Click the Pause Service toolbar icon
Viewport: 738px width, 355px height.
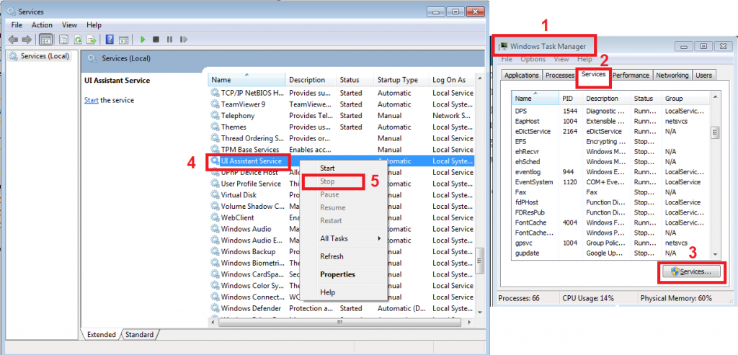(169, 40)
